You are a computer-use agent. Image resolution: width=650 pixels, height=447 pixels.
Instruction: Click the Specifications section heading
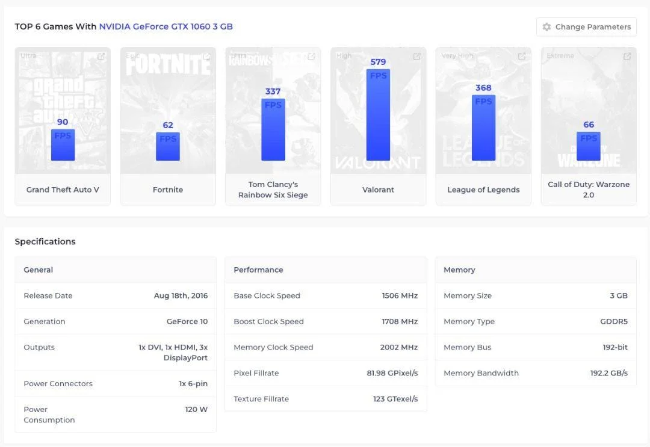click(45, 241)
